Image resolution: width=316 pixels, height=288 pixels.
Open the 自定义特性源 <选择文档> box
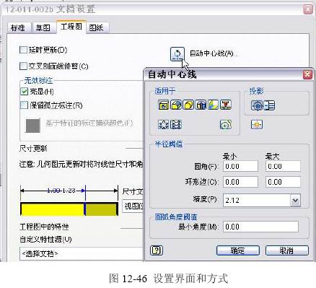pyautogui.click(x=82, y=253)
